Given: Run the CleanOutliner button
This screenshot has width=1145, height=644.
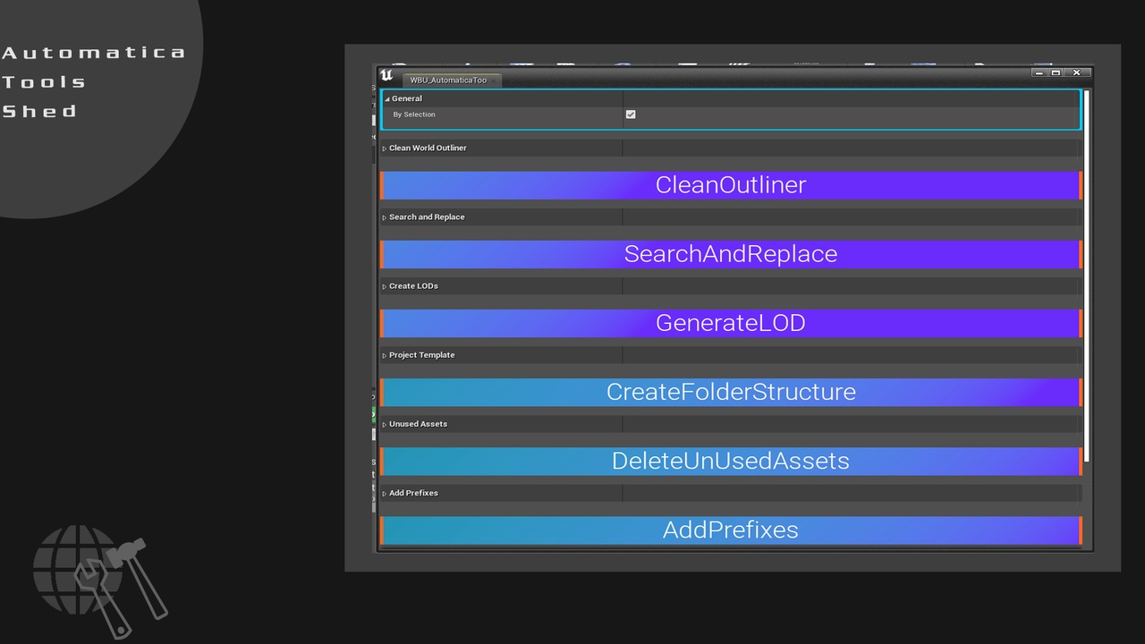Looking at the screenshot, I should point(731,185).
